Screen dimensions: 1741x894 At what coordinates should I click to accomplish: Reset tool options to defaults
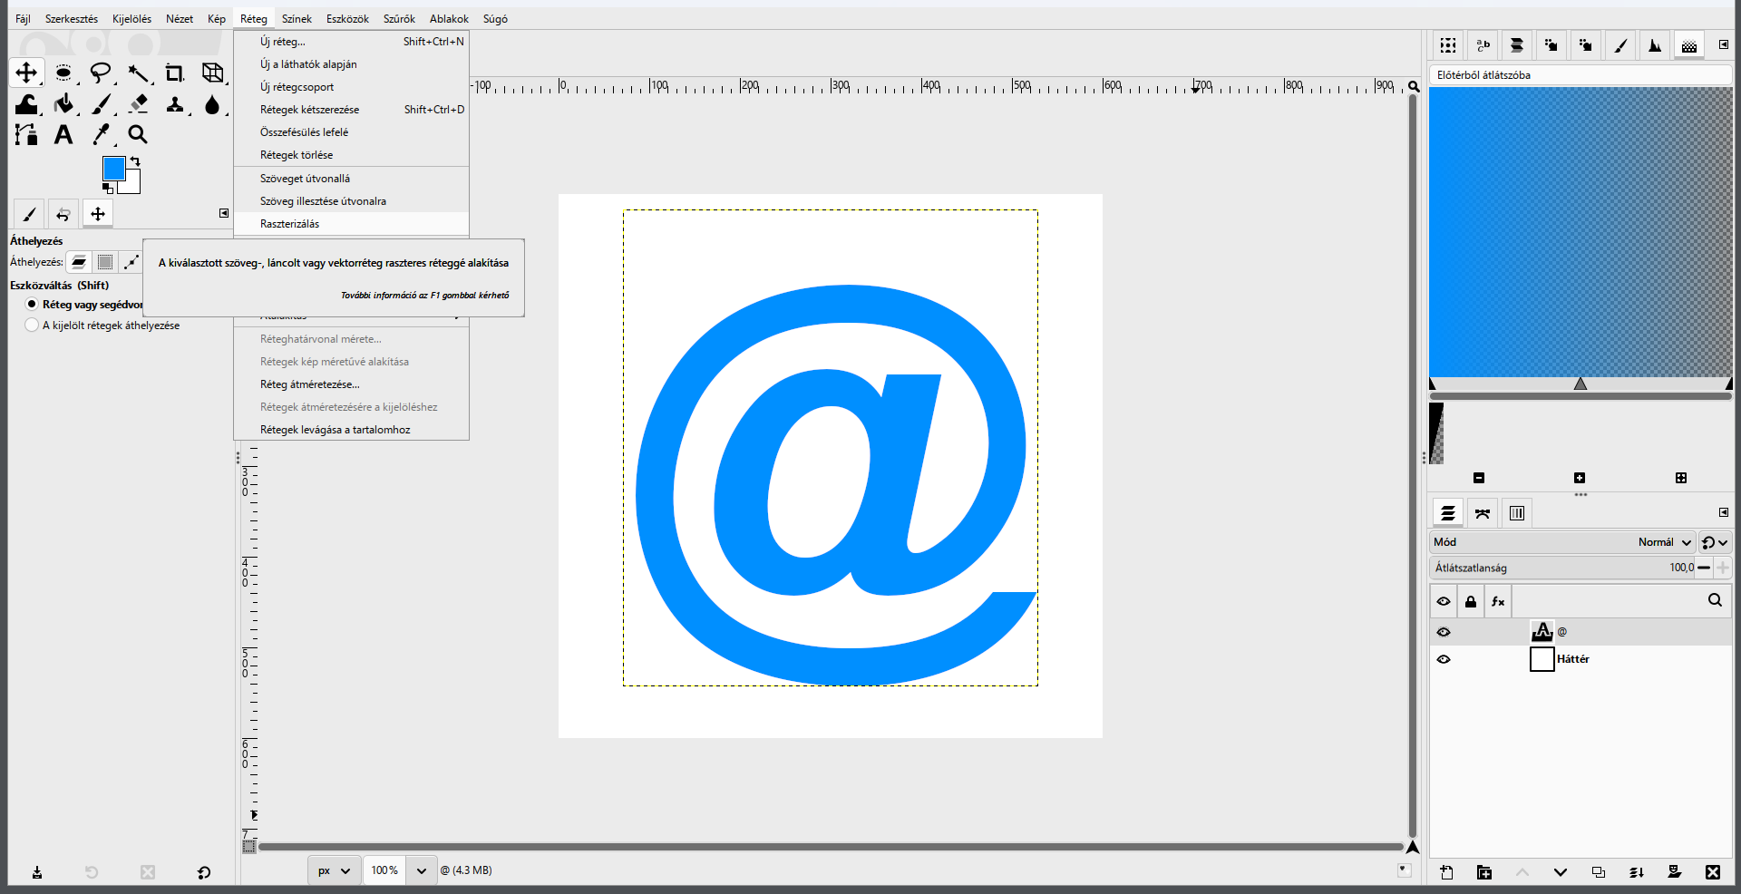click(x=204, y=872)
